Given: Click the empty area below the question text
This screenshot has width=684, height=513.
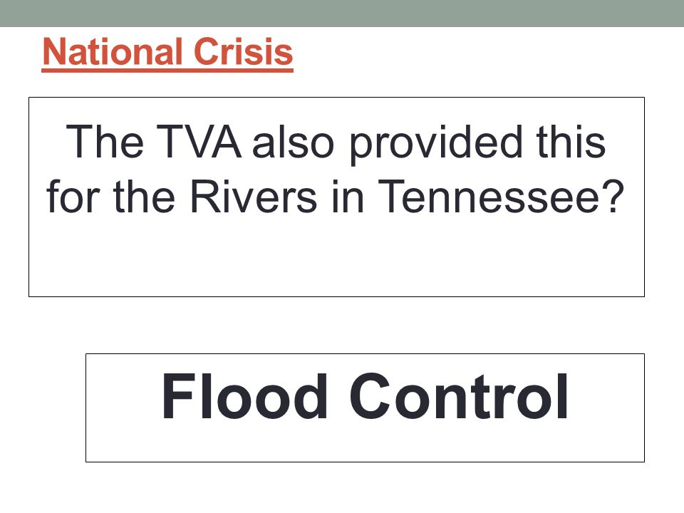Looking at the screenshot, I should point(336,257).
